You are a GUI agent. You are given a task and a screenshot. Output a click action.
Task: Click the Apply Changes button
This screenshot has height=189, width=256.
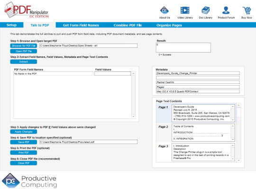pyautogui.click(x=24, y=132)
